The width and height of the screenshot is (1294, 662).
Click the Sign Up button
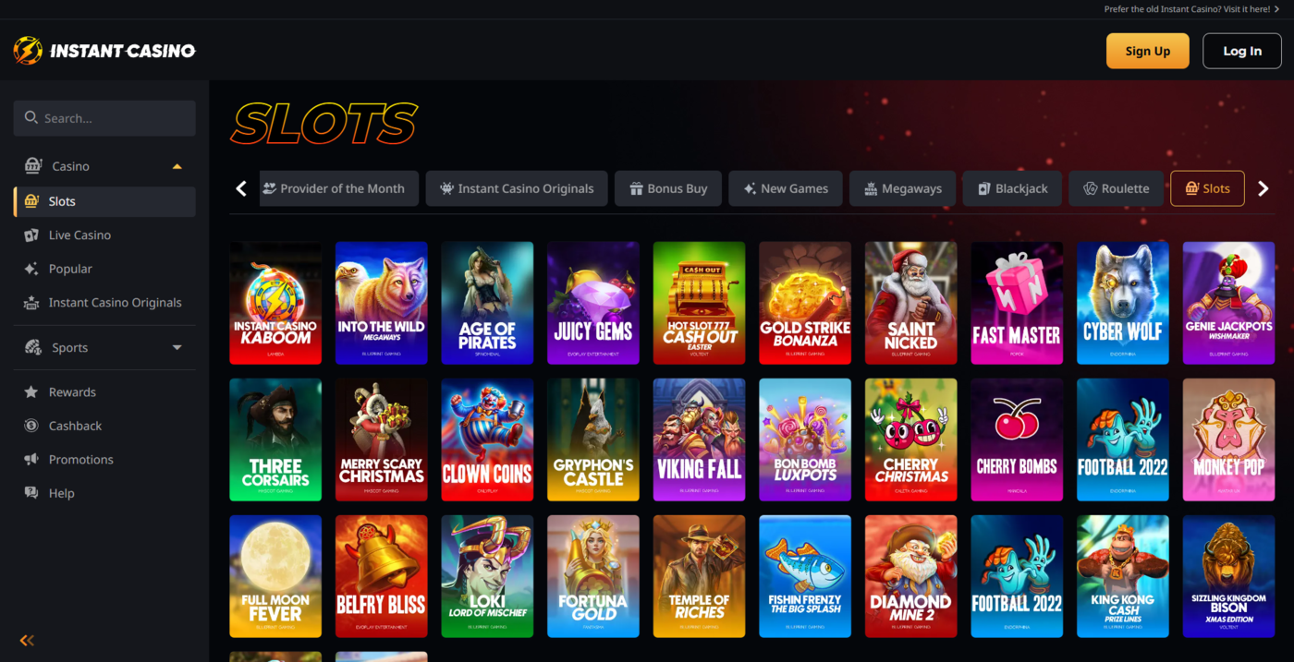(1148, 51)
